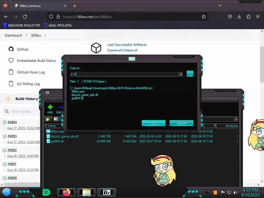Bookmark this page with the star icon

click(204, 16)
